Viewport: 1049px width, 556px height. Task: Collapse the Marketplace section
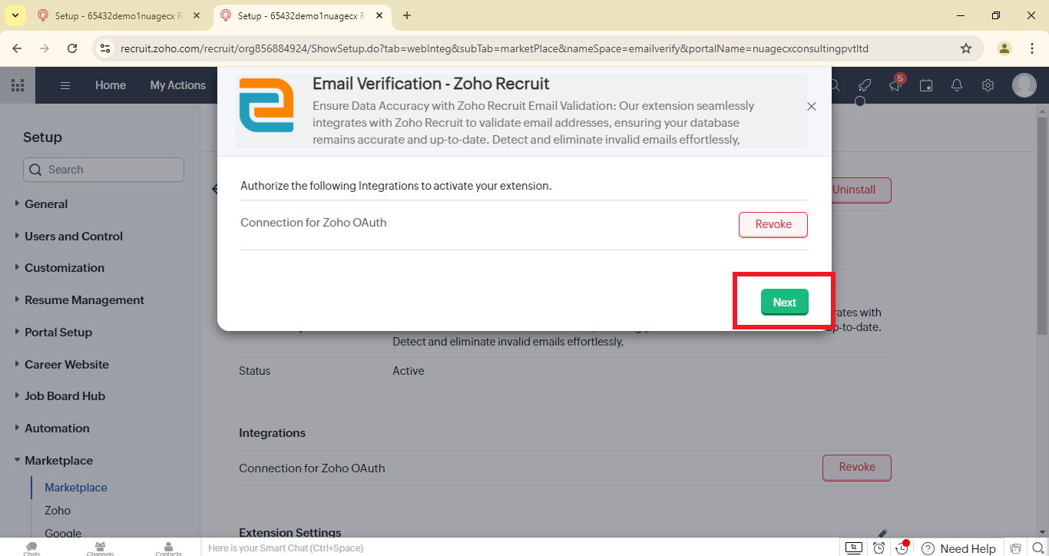pyautogui.click(x=58, y=461)
